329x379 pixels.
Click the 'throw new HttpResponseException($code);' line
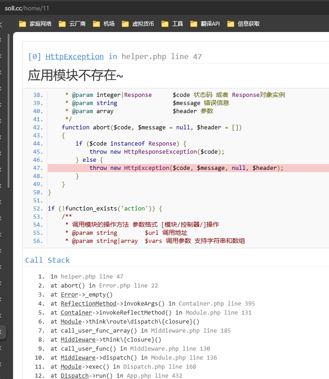[x=157, y=152]
